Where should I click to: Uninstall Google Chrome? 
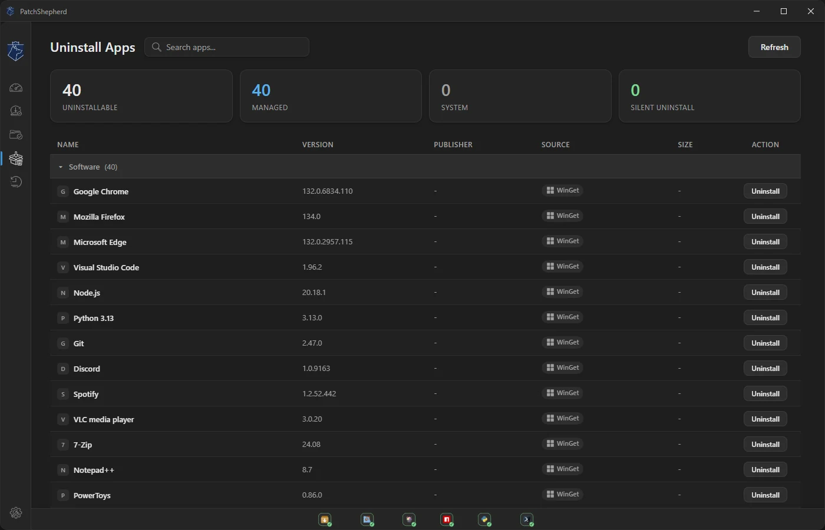[765, 191]
